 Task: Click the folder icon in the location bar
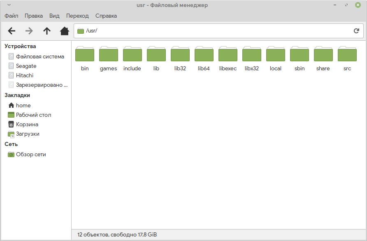(81, 31)
